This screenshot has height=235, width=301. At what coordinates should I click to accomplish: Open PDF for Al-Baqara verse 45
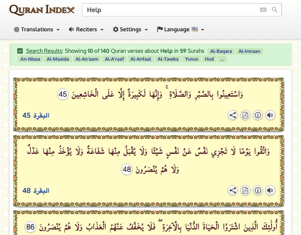coord(245,116)
